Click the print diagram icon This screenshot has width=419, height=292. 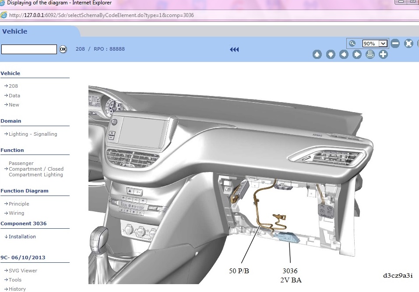tap(370, 55)
